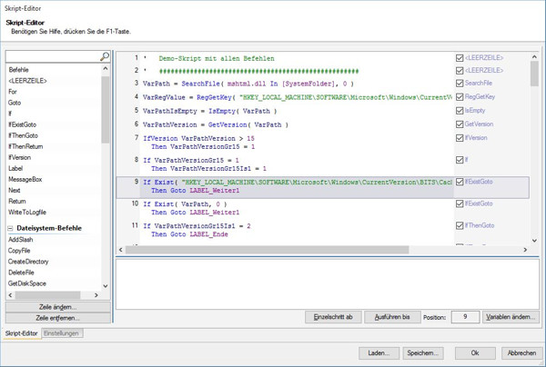Select script line 5 VarPathIsEmpty
This screenshot has width=546, height=367.
click(209, 111)
